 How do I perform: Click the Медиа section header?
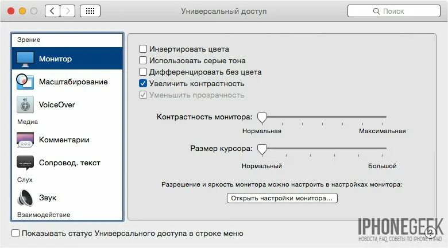(28, 122)
